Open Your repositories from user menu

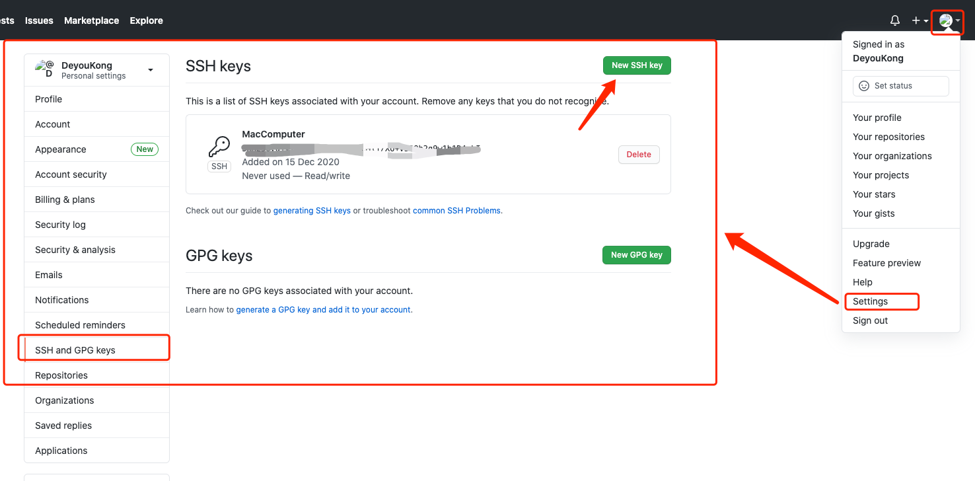(900, 137)
